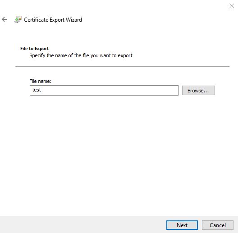Select the 'File to Export' heading
238x233 pixels.
(x=34, y=48)
